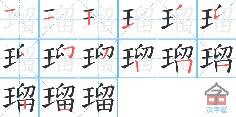Select step eight showing red turning hook
The height and width of the screenshot is (117, 236).
coord(59,59)
